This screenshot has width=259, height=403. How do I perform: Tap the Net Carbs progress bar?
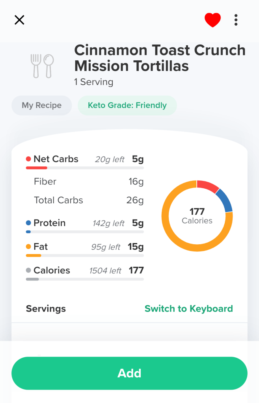(85, 168)
